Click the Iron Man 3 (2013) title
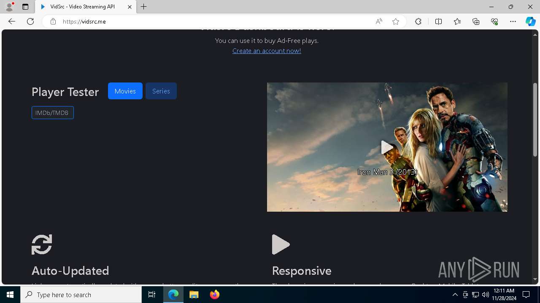This screenshot has width=540, height=303. point(387,172)
